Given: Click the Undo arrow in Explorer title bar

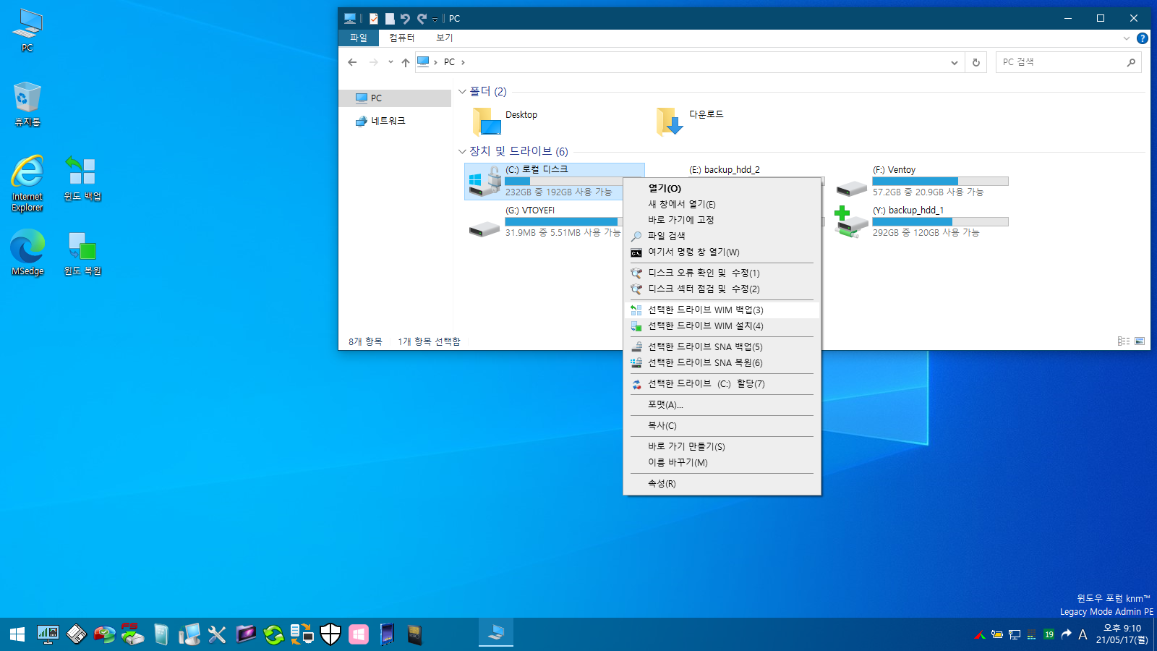Looking at the screenshot, I should pos(405,19).
